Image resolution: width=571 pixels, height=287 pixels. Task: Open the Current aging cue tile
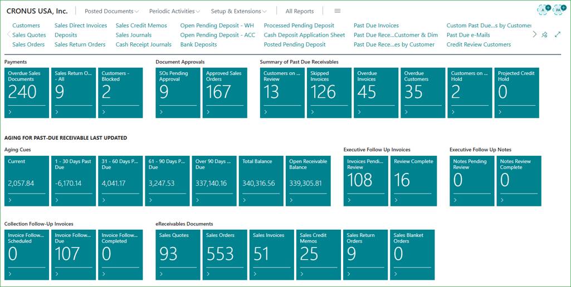coord(27,181)
